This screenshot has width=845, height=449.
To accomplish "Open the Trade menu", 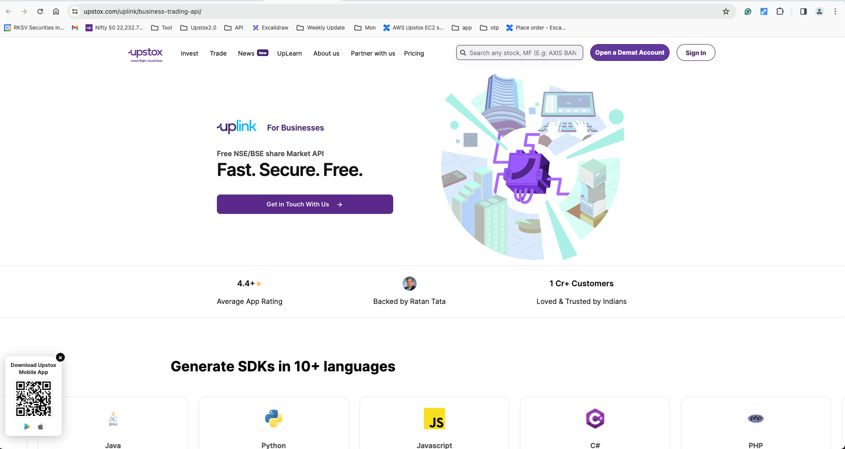I will [x=218, y=53].
